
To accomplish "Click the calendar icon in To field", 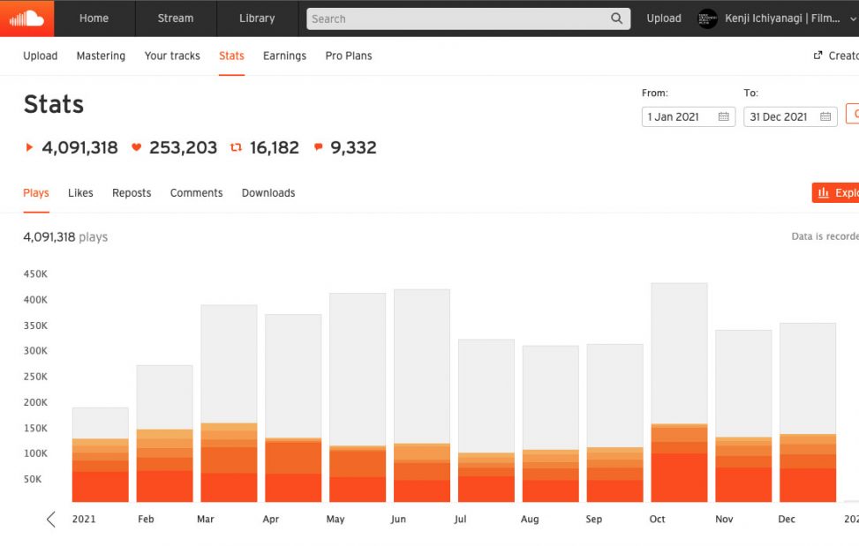I will [825, 116].
